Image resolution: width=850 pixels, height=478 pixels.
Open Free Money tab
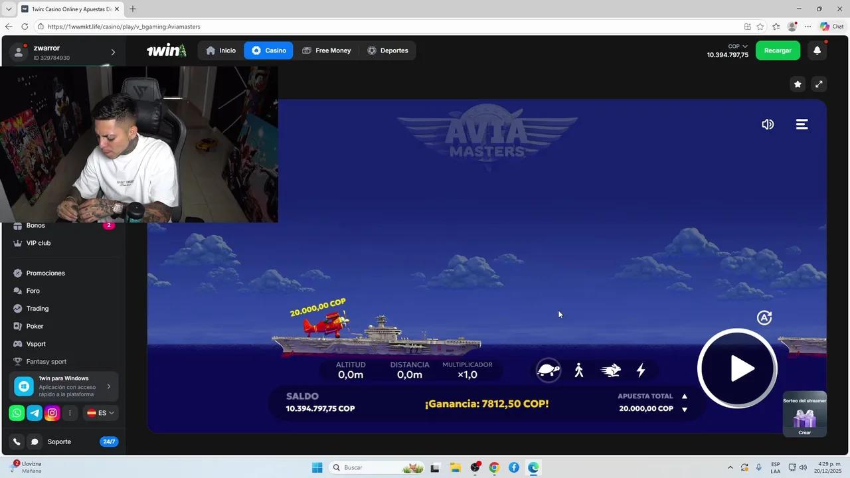pyautogui.click(x=327, y=50)
